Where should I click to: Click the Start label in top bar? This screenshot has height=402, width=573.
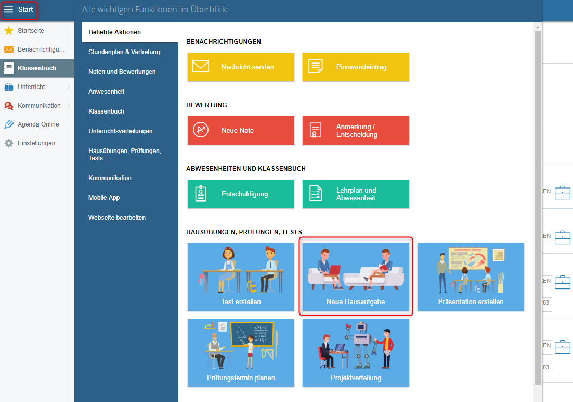click(x=25, y=9)
